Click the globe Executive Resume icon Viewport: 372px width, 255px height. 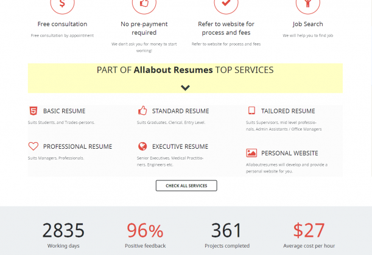click(x=142, y=146)
